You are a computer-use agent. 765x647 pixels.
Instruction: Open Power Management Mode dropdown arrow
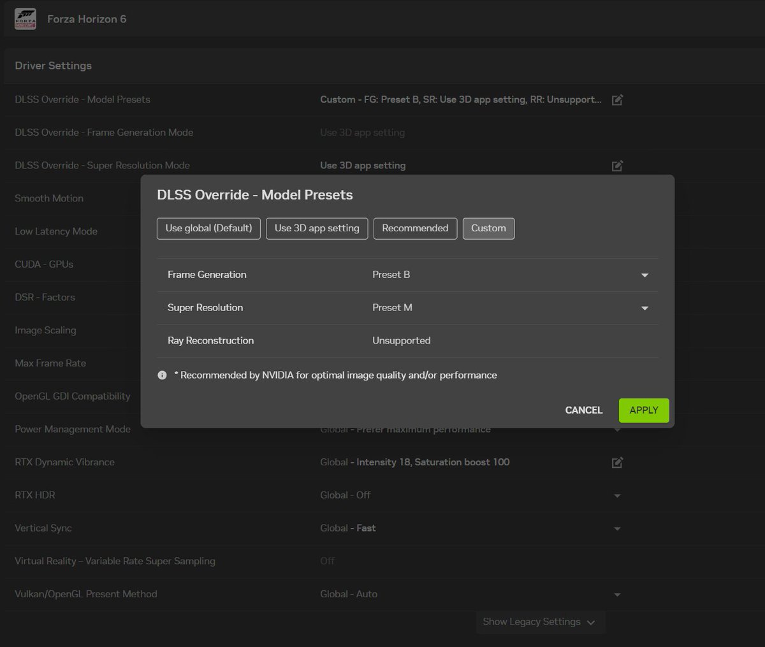(617, 430)
